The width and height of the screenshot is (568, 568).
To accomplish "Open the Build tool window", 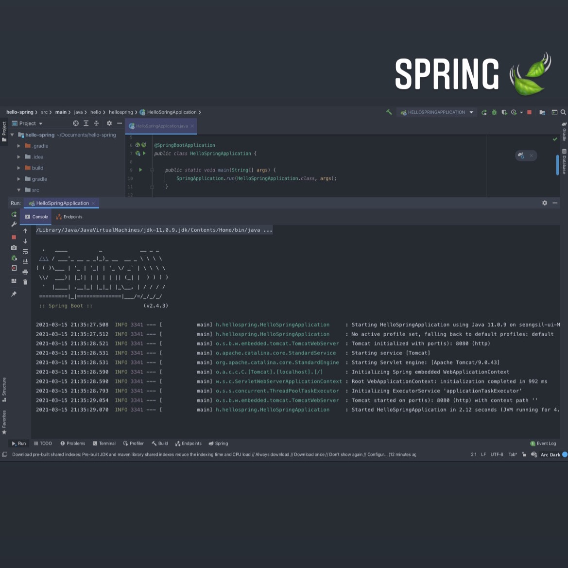I will point(160,444).
